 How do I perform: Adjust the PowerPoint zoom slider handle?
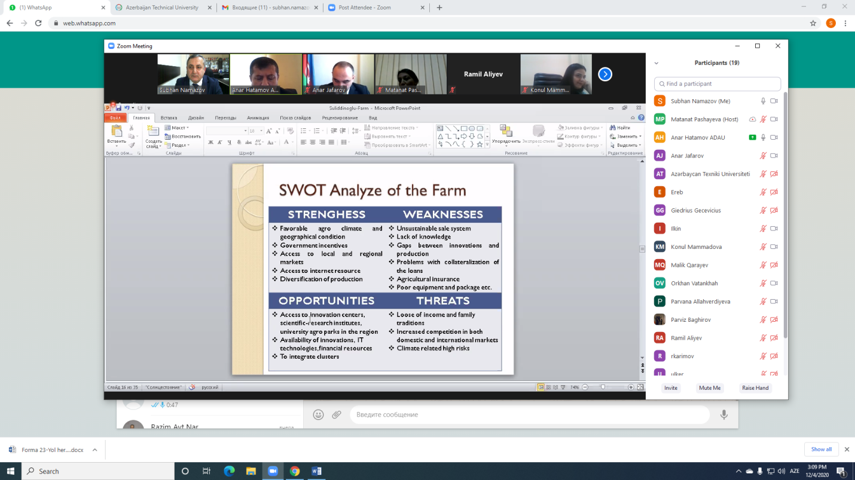pos(603,387)
